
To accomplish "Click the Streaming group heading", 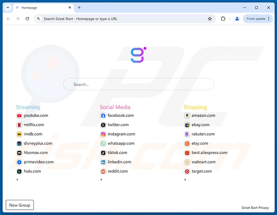I will pyautogui.click(x=28, y=107).
